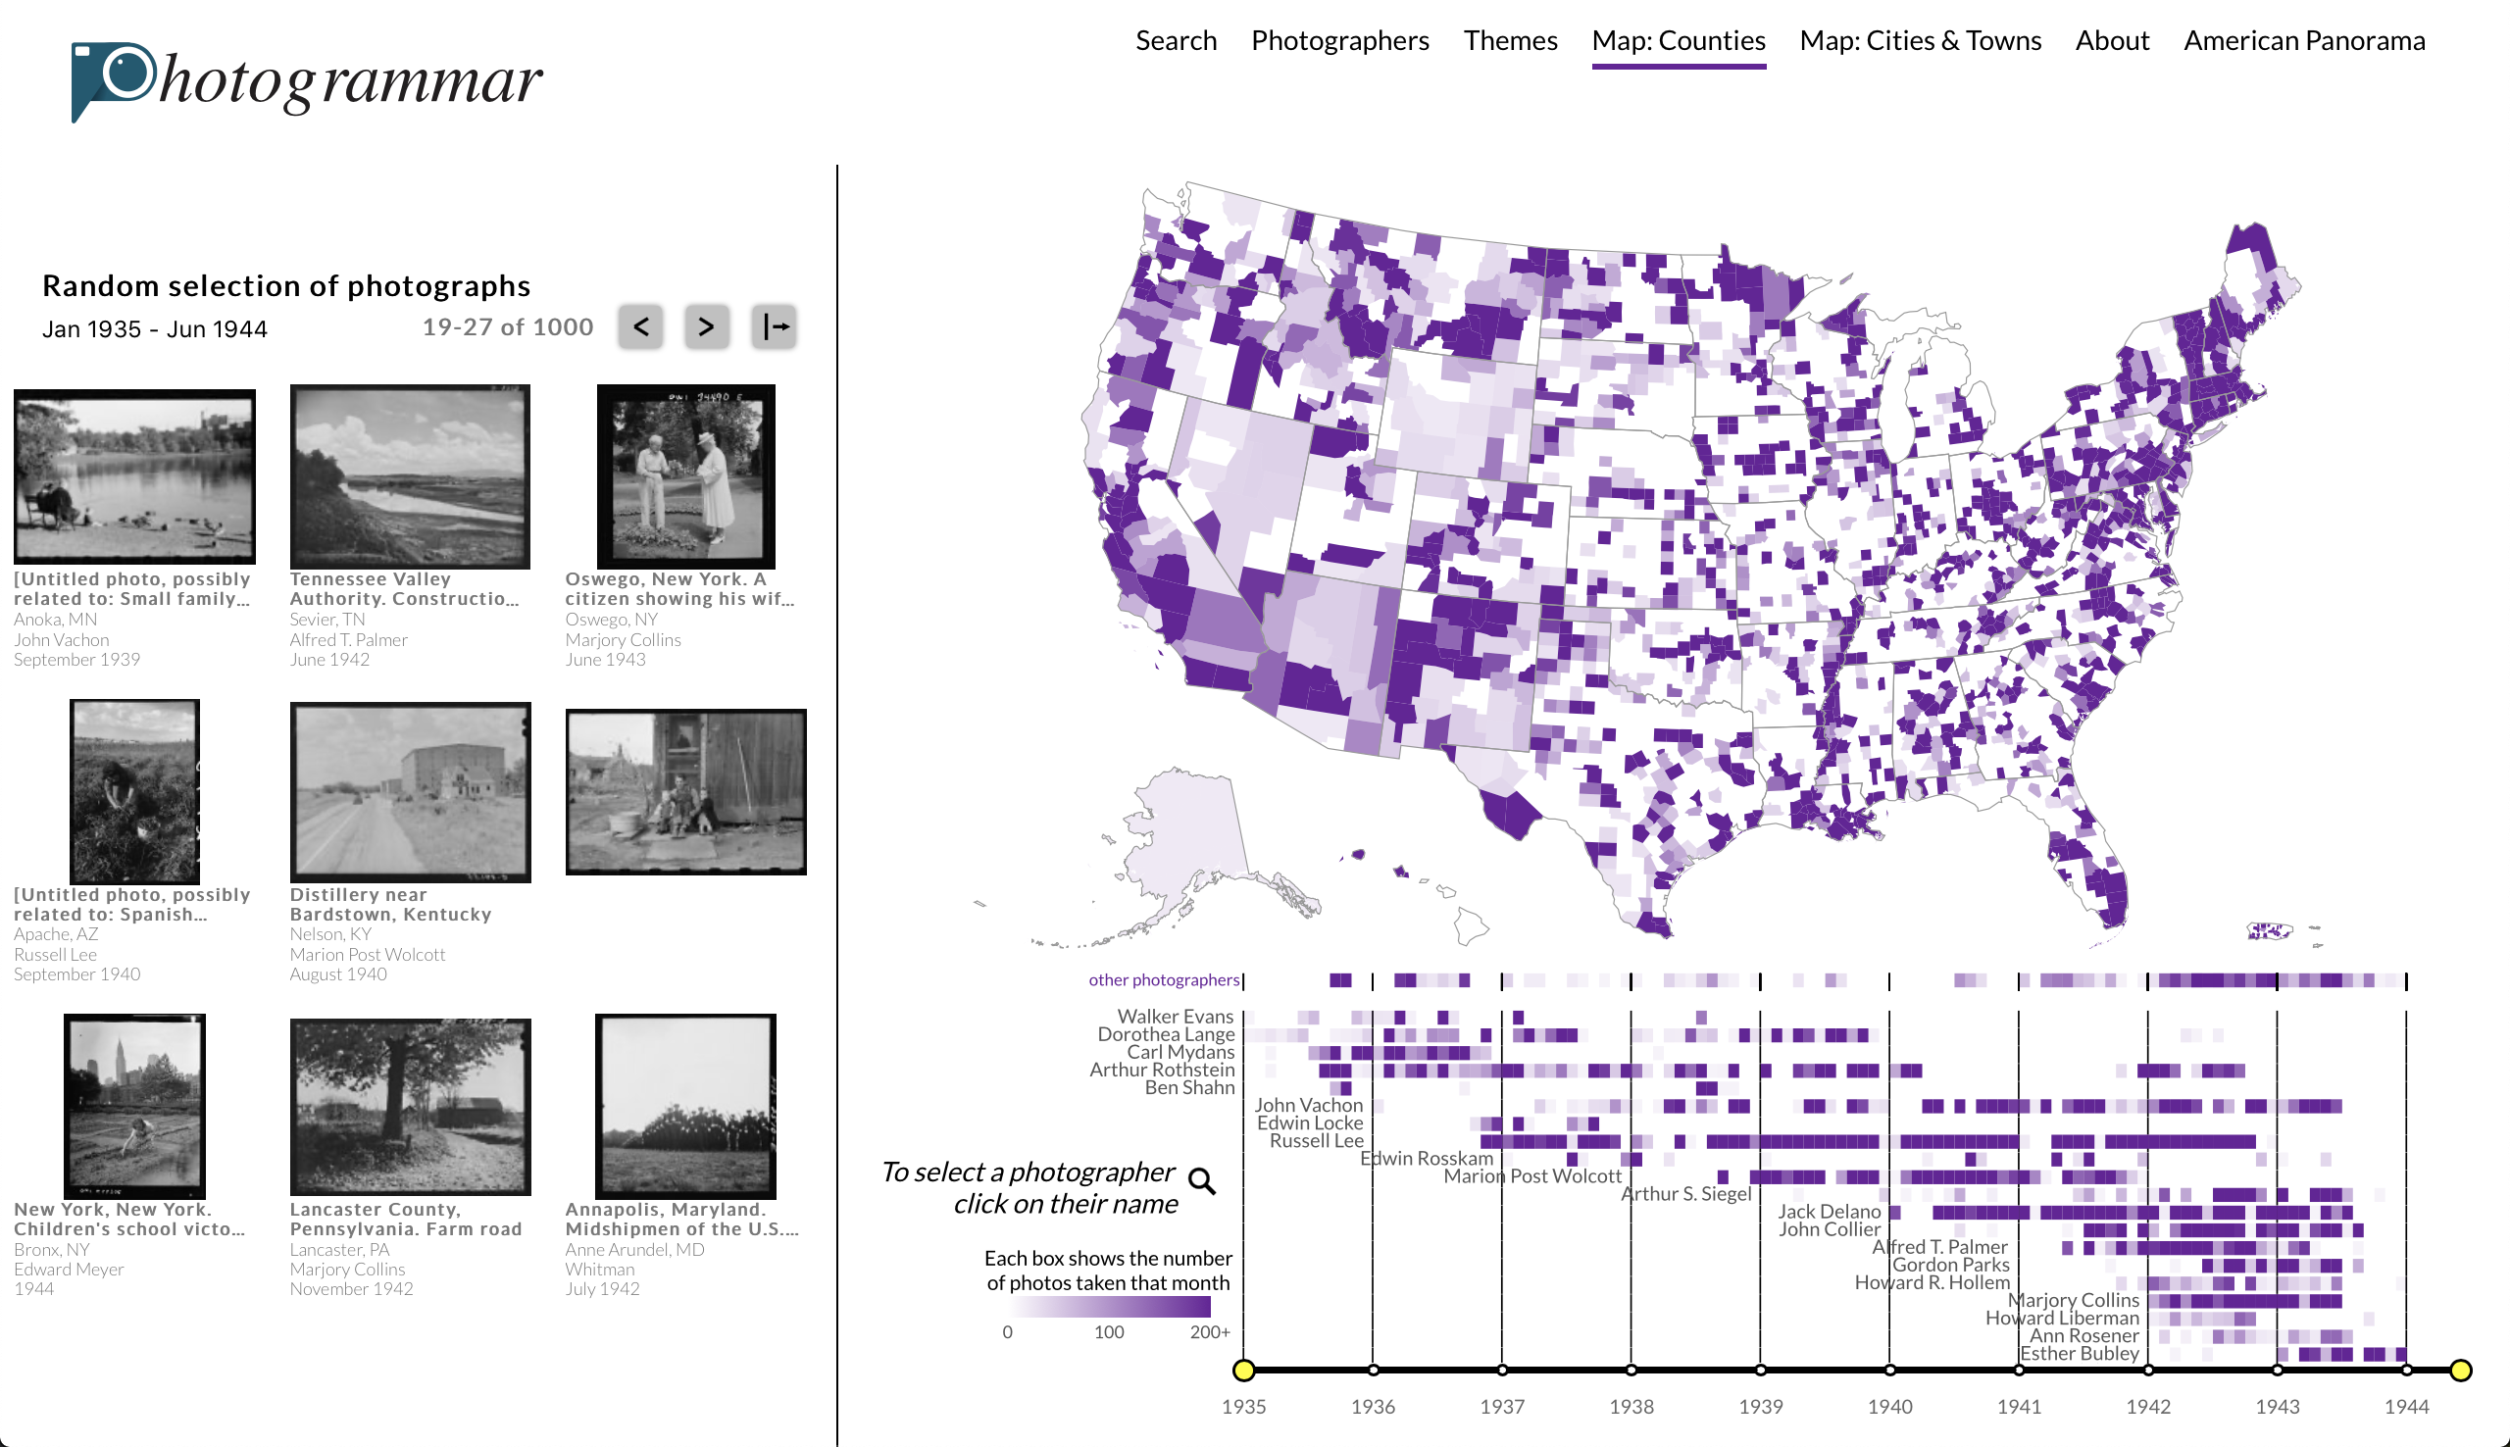Click the right yellow timeline handle
The image size is (2510, 1447).
point(2460,1371)
